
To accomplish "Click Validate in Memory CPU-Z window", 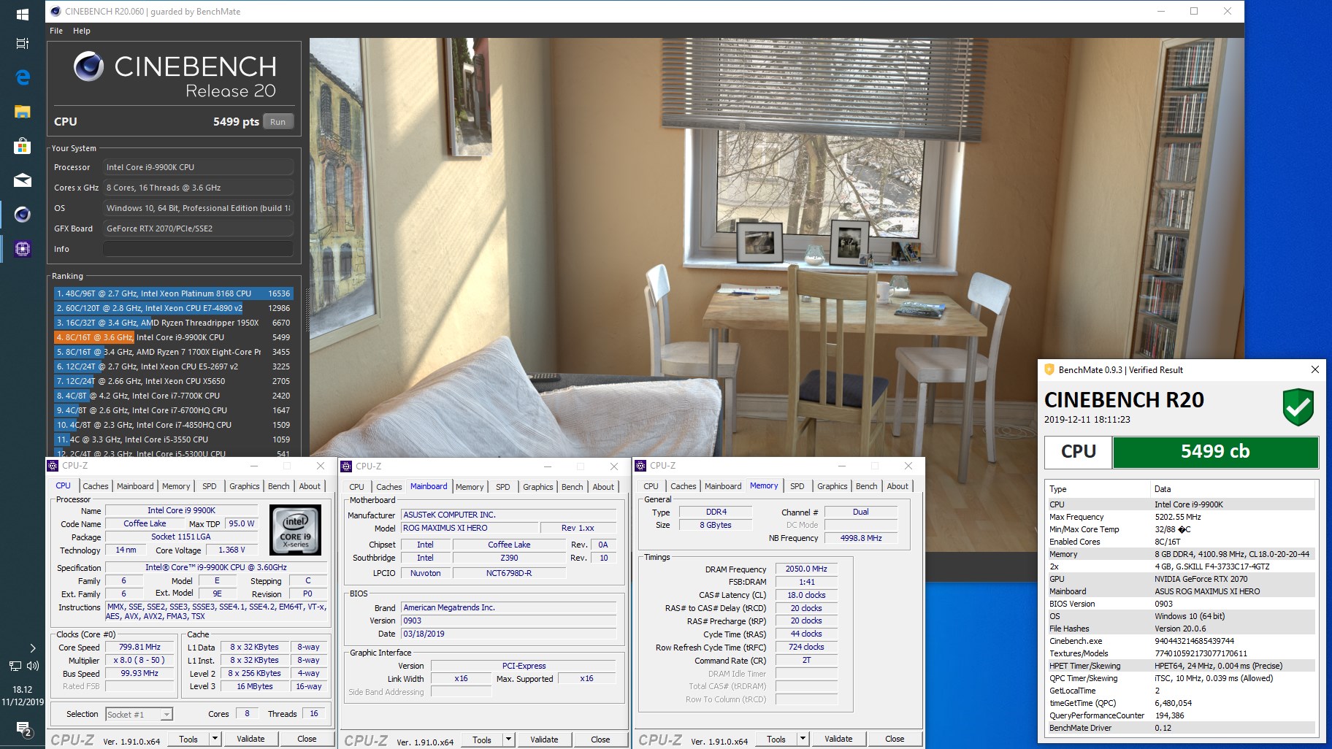I will point(838,739).
